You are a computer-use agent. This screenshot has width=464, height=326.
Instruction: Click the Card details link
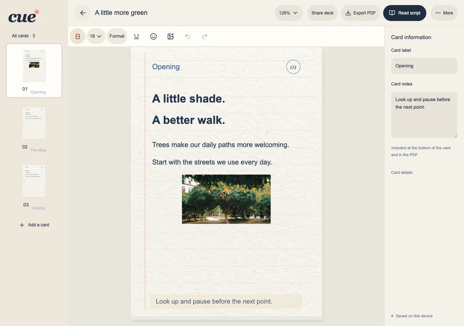[402, 172]
